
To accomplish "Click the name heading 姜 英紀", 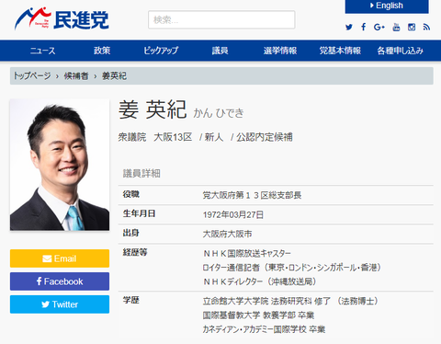I will point(153,109).
